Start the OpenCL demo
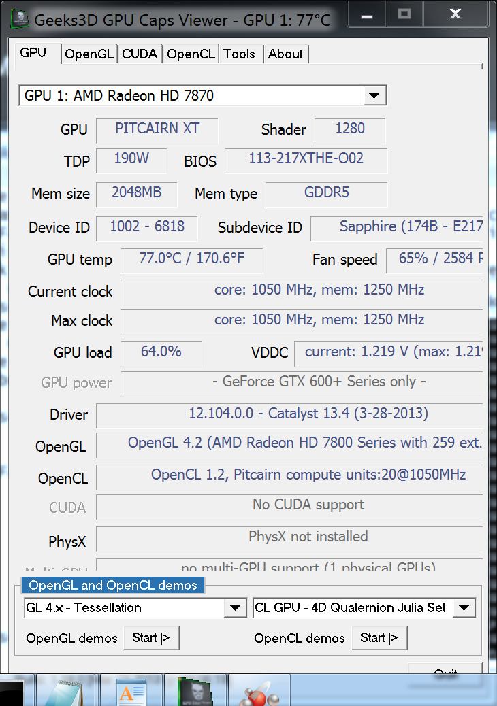Screen dimensions: 497x706 click(379, 637)
